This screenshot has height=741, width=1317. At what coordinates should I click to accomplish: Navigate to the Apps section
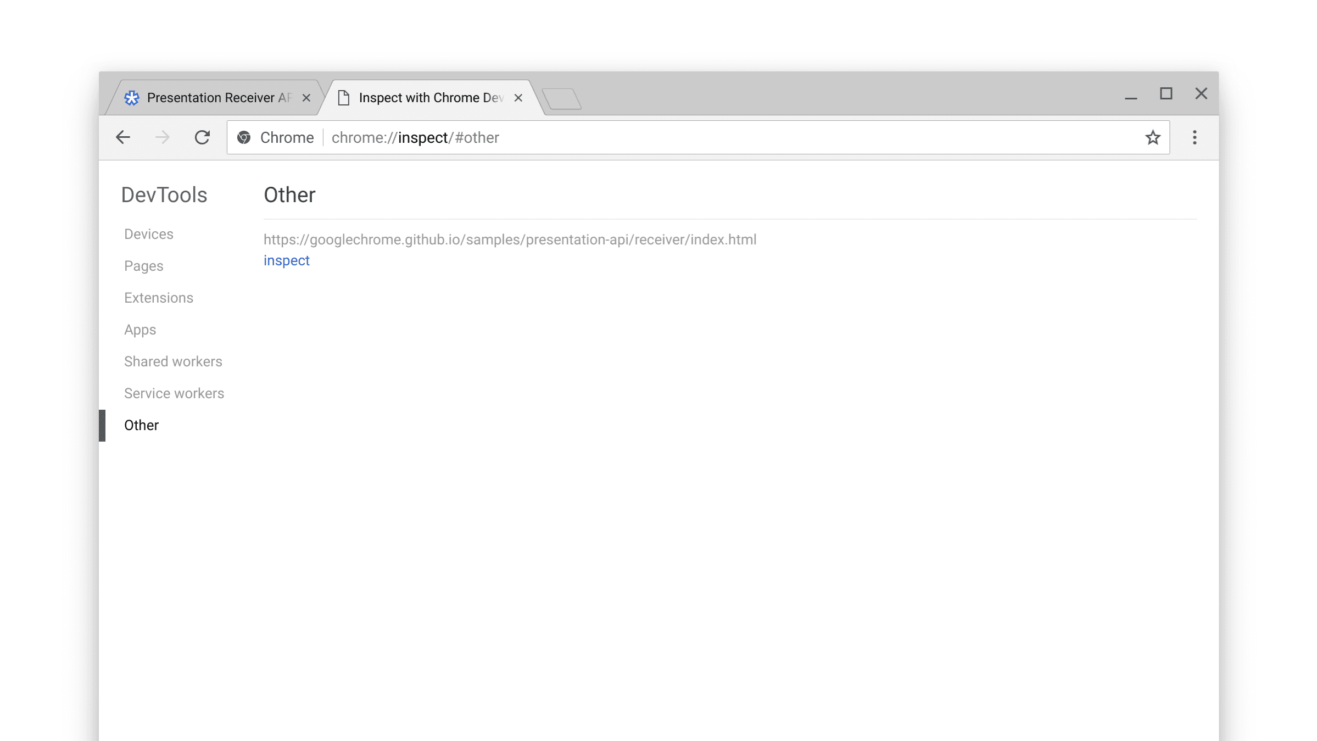pyautogui.click(x=140, y=330)
